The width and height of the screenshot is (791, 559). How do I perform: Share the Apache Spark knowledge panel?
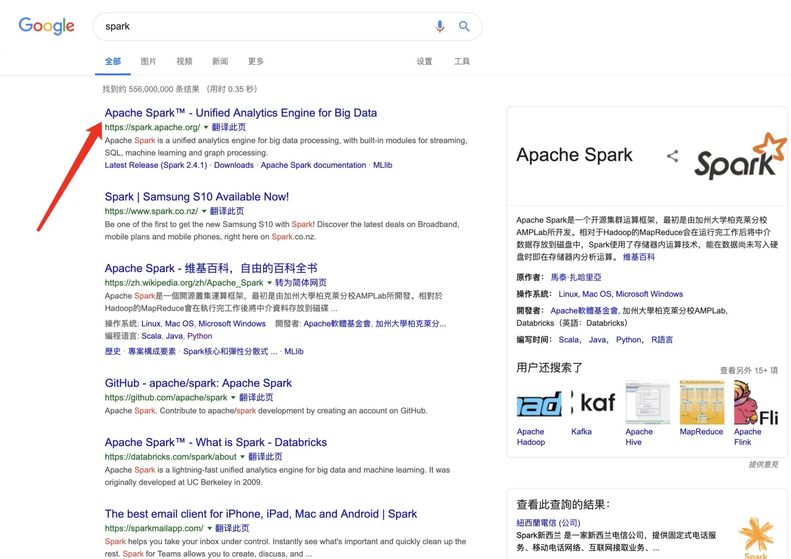[x=672, y=156]
